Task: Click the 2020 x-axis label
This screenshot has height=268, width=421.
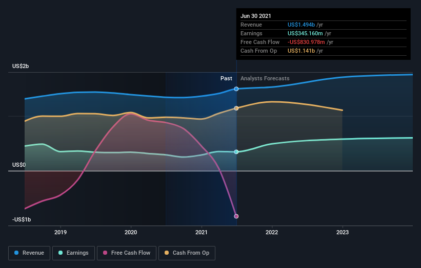Action: pyautogui.click(x=131, y=232)
